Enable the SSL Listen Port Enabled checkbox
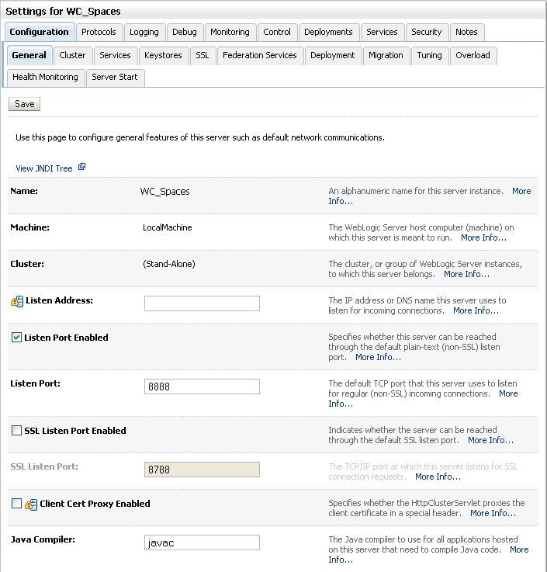This screenshot has width=547, height=572. coord(16,431)
